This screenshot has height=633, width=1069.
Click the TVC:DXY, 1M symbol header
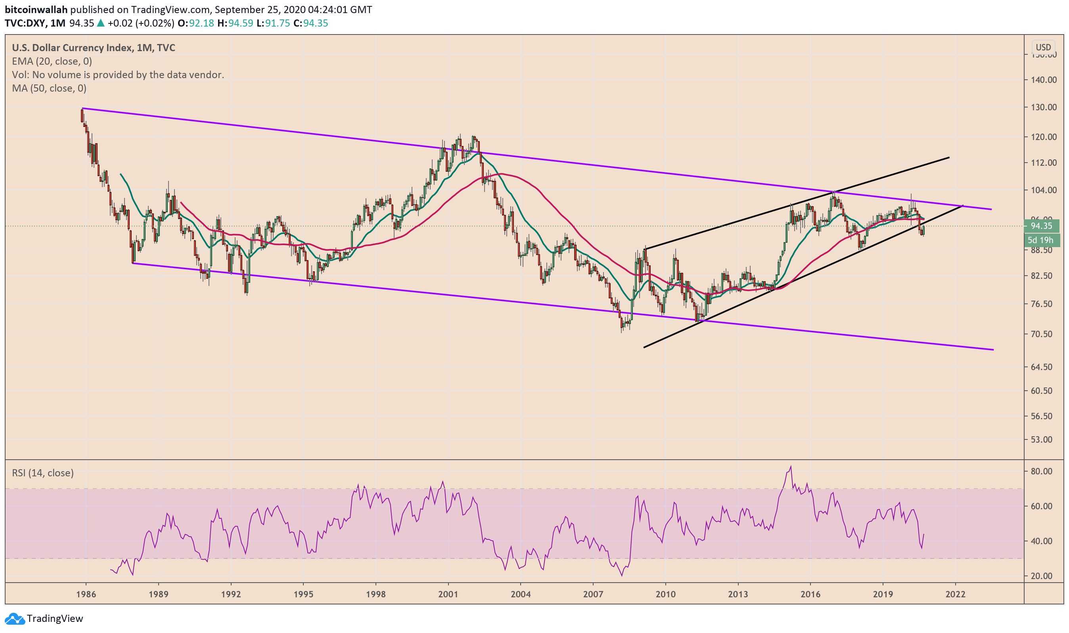35,23
